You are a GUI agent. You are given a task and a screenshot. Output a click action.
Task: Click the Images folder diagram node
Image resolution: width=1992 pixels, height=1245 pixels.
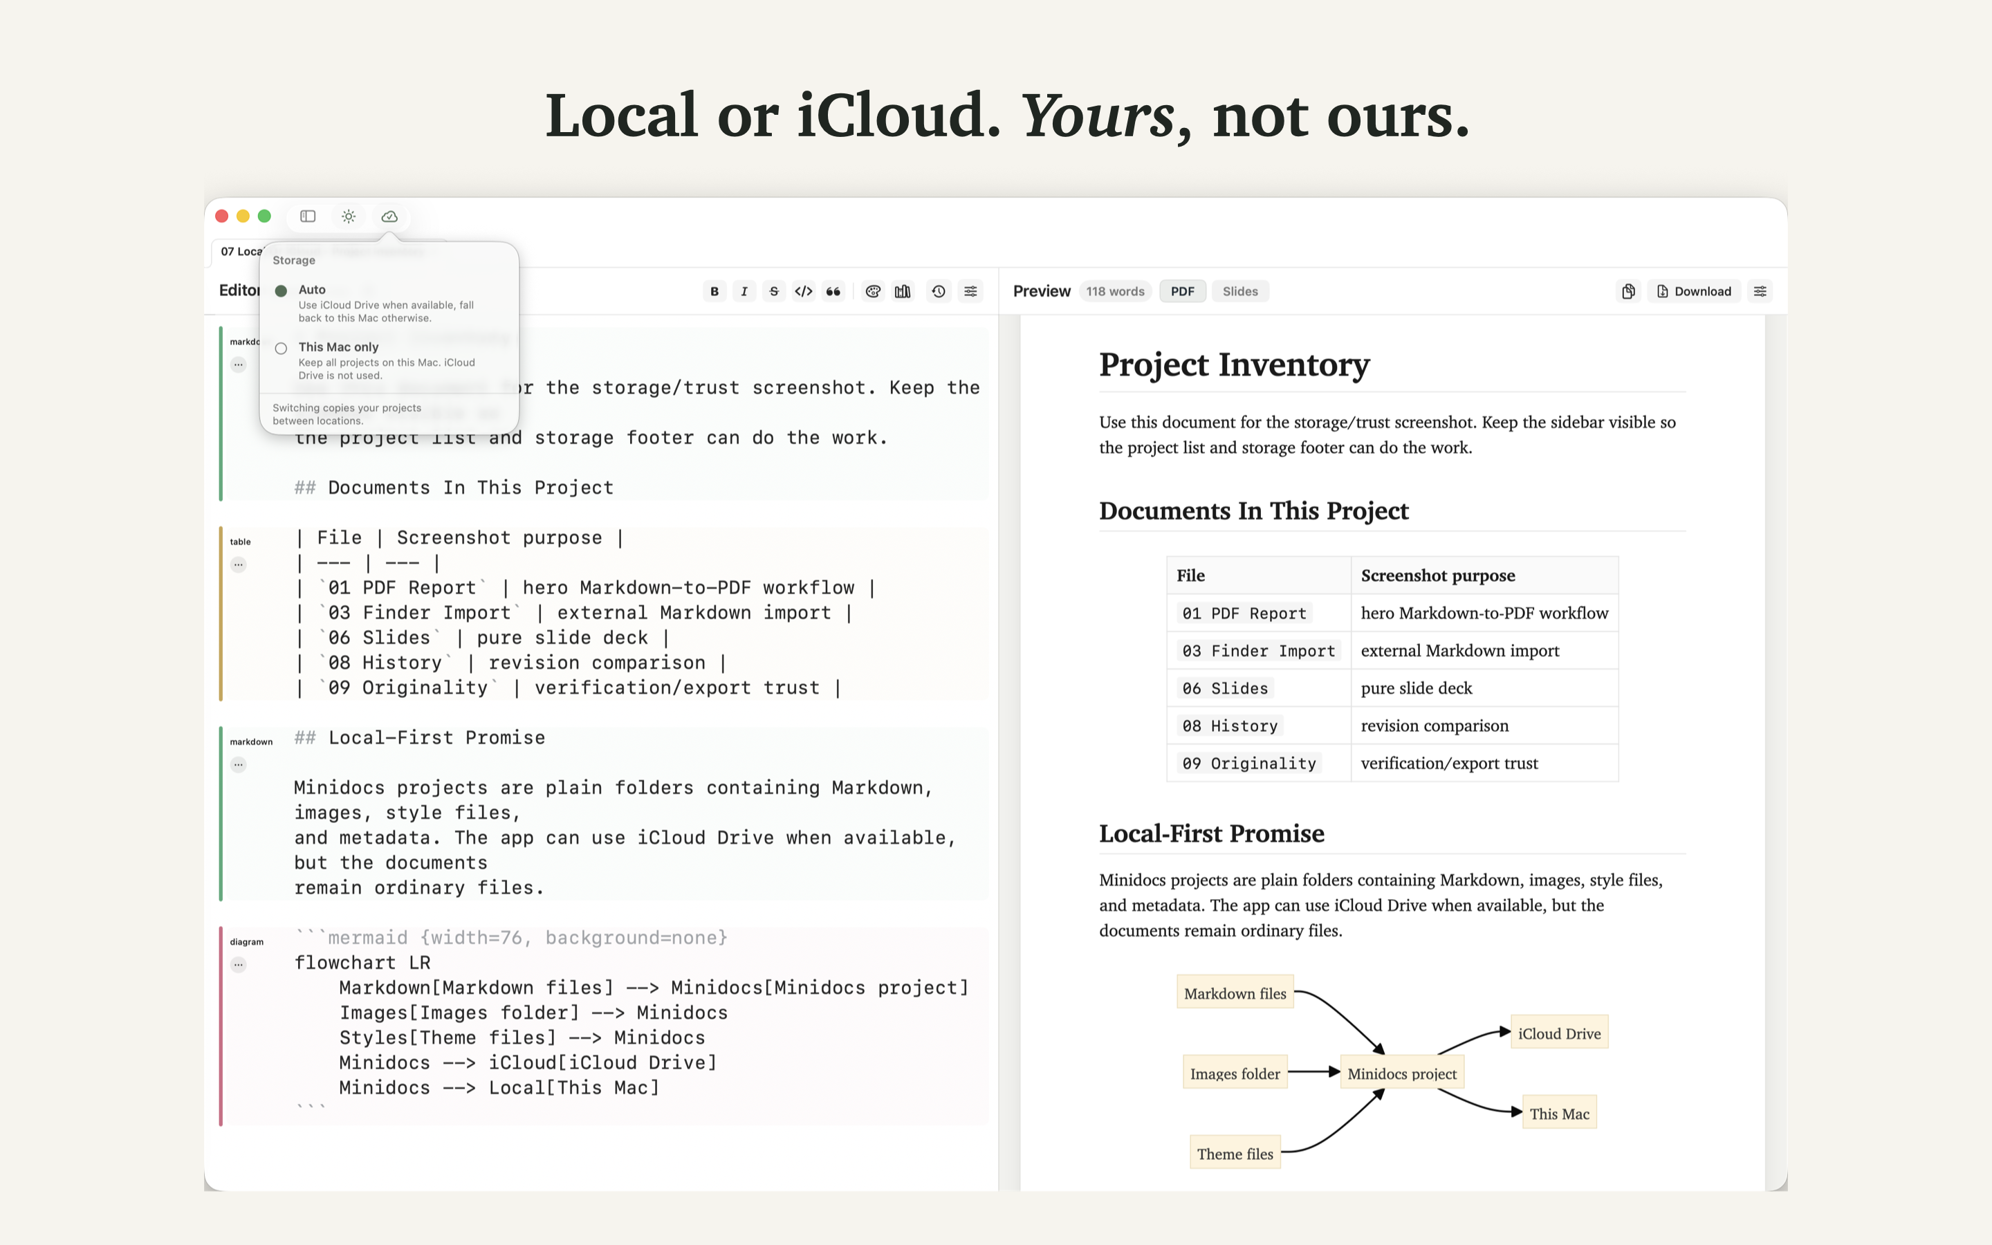click(1235, 1073)
